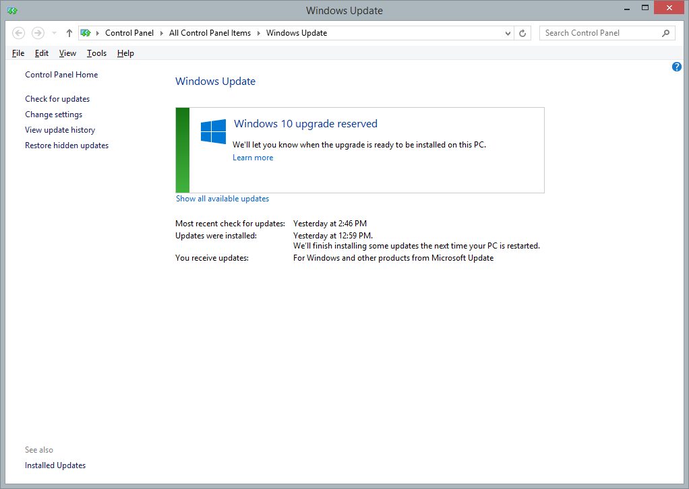Click the Back navigation arrow
This screenshot has width=689, height=489.
19,33
